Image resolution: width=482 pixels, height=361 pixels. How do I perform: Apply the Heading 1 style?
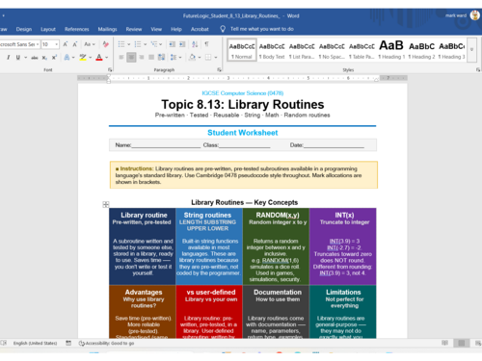[x=391, y=50]
